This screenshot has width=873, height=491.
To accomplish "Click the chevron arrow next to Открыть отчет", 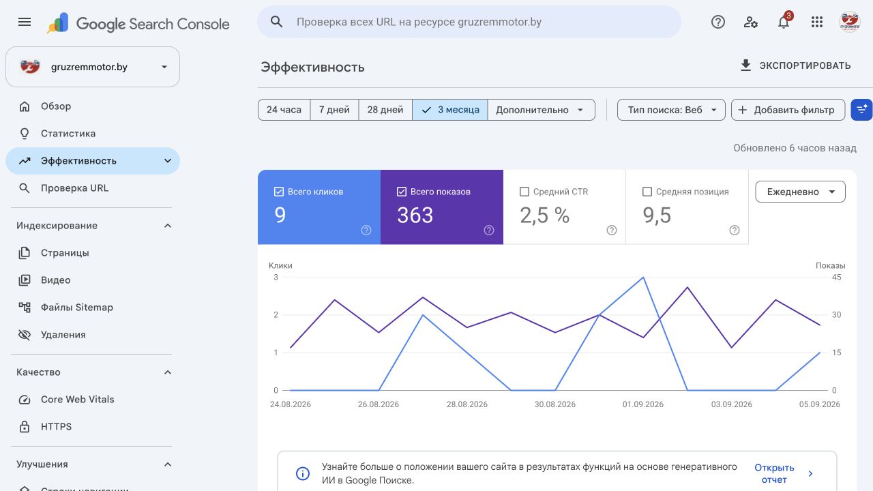I will (810, 473).
